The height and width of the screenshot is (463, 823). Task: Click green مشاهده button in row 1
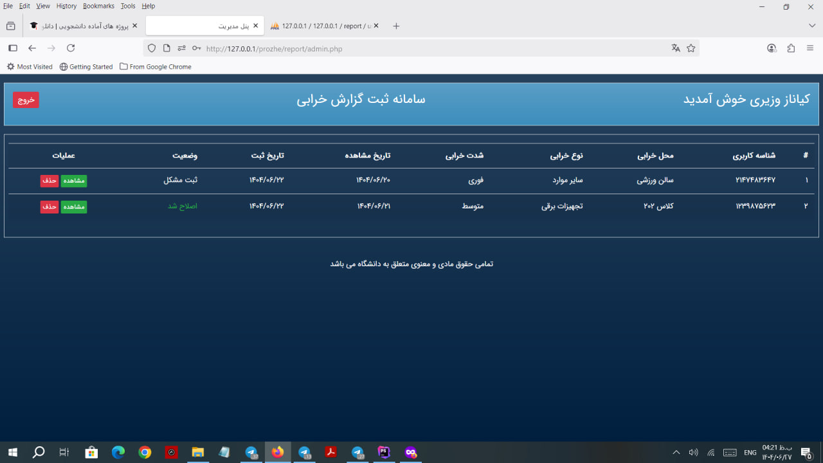point(74,181)
